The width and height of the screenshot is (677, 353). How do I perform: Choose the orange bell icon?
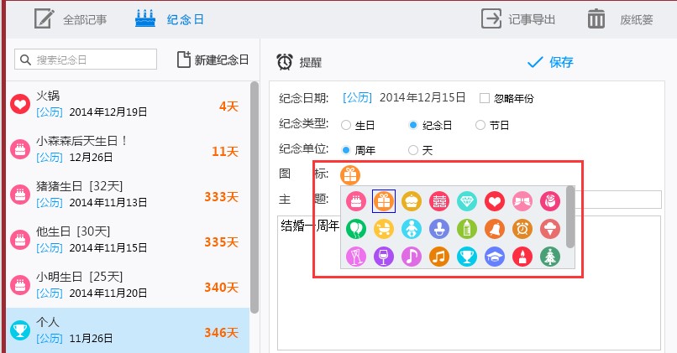pos(495,229)
